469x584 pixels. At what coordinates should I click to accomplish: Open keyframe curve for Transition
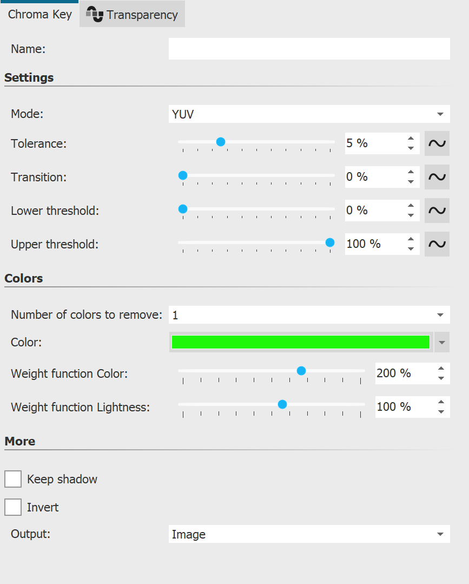[x=437, y=176]
